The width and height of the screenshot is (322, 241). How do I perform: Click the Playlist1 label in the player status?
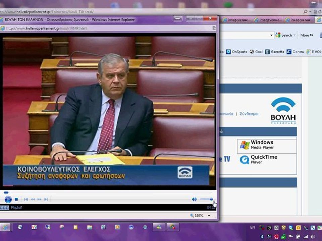(x=17, y=208)
